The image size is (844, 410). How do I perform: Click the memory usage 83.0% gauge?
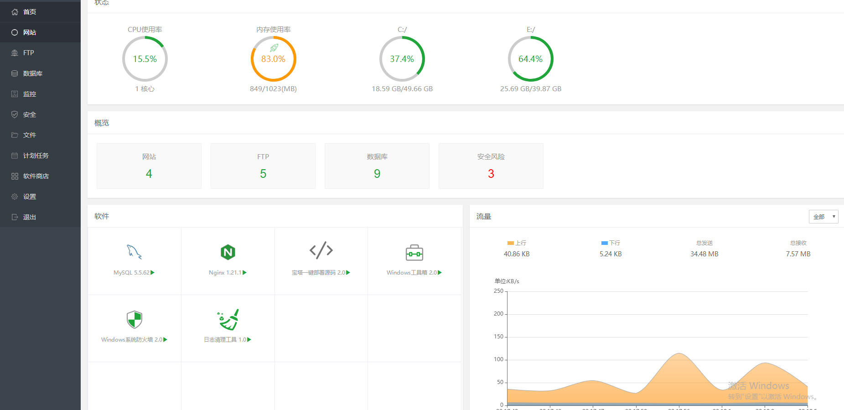(274, 59)
